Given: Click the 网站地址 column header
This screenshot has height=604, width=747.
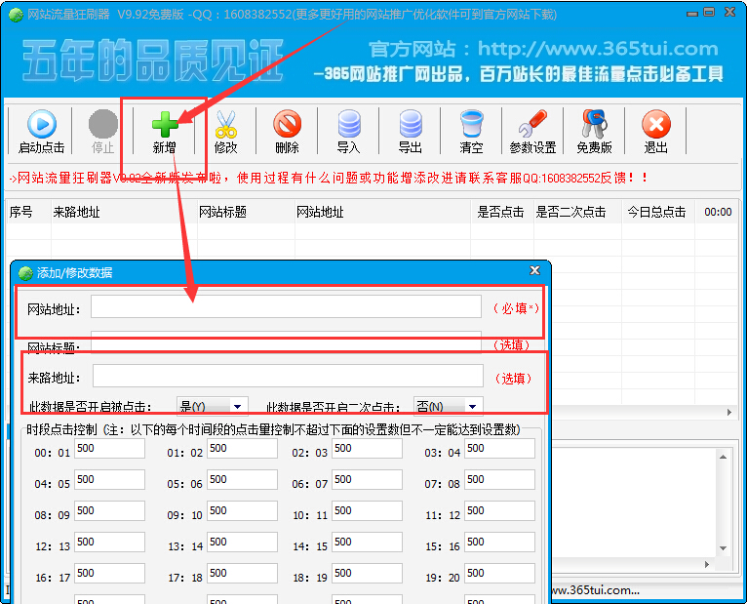Looking at the screenshot, I should click(x=382, y=212).
